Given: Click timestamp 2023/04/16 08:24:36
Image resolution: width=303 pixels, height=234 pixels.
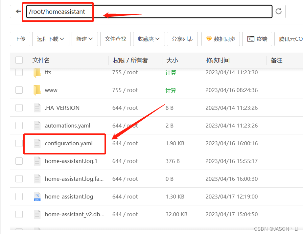Looking at the screenshot, I should click(x=231, y=90).
